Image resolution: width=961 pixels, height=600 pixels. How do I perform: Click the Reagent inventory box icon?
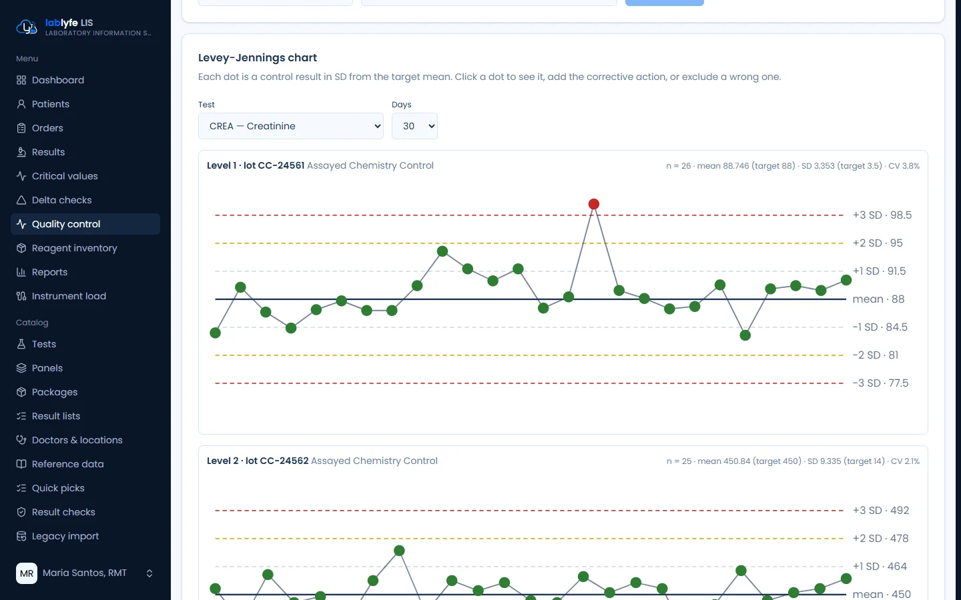tap(21, 248)
